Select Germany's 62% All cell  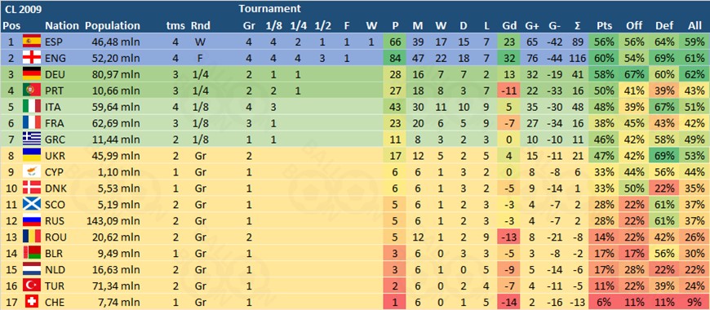[695, 74]
